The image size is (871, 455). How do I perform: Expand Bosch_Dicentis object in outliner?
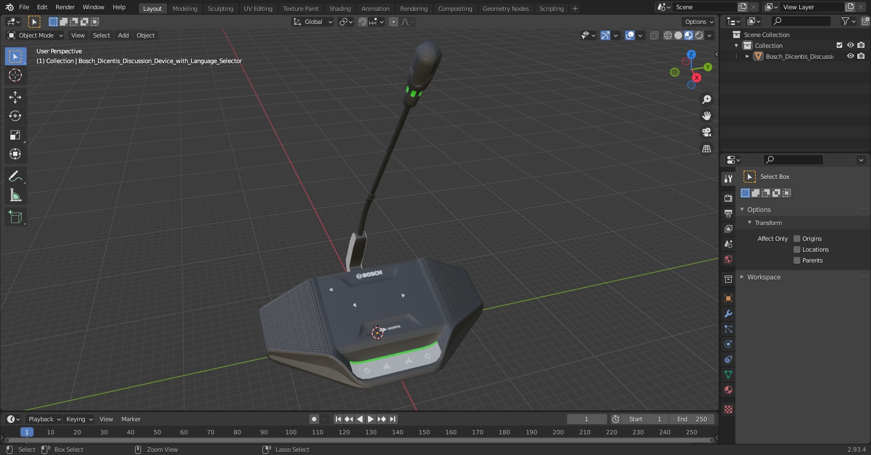point(747,56)
